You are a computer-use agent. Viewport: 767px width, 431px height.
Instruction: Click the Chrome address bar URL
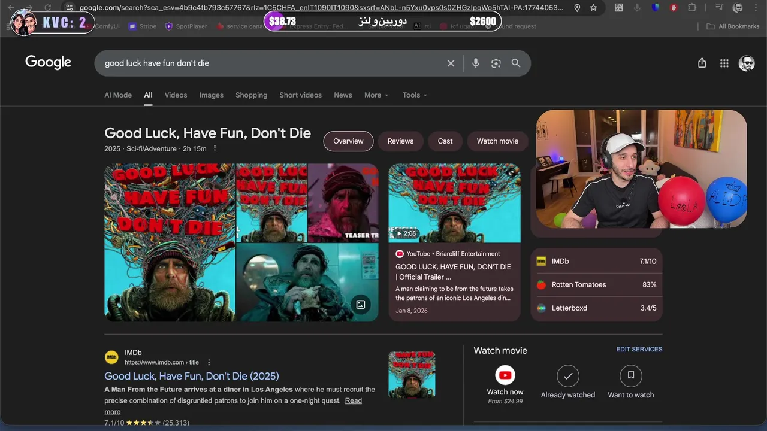click(321, 8)
